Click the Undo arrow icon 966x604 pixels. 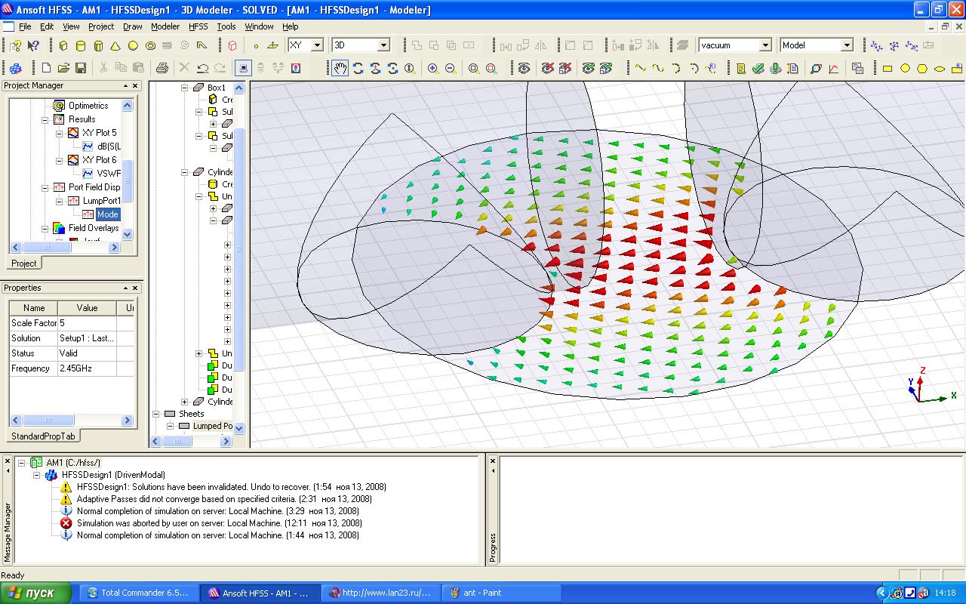pos(202,68)
